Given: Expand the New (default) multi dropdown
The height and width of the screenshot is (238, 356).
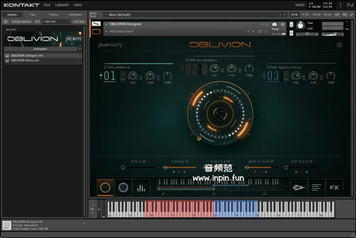Looking at the screenshot, I should 106,15.
